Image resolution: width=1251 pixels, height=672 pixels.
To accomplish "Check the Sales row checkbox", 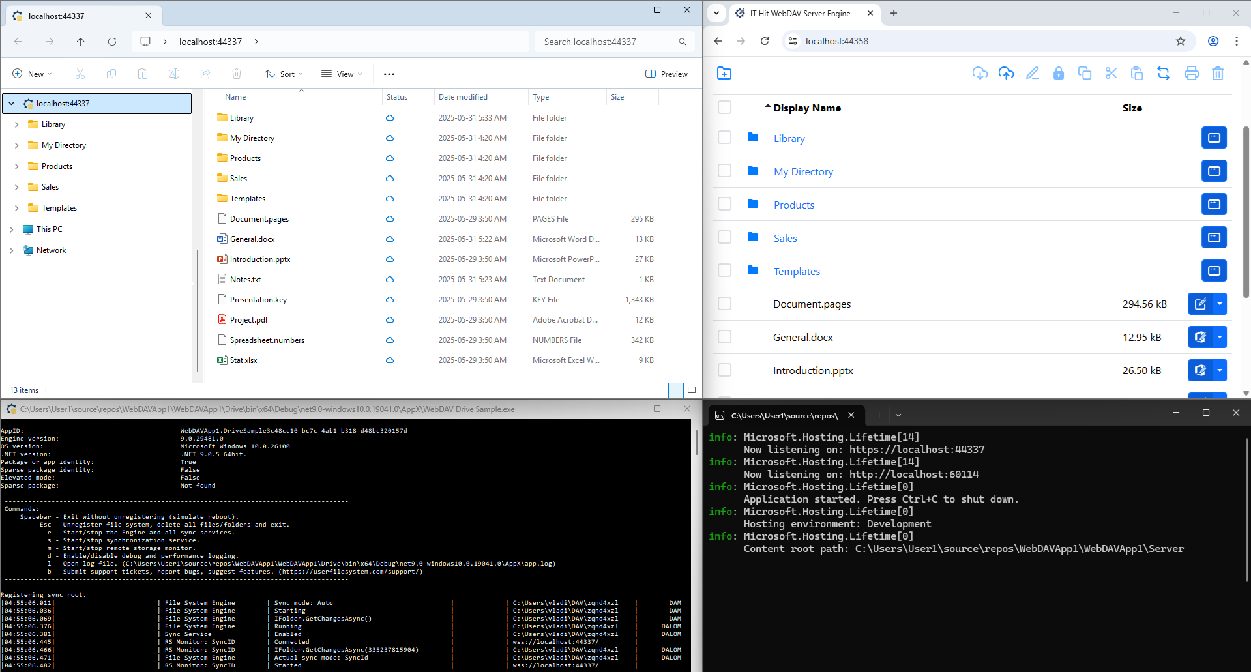I will click(724, 237).
